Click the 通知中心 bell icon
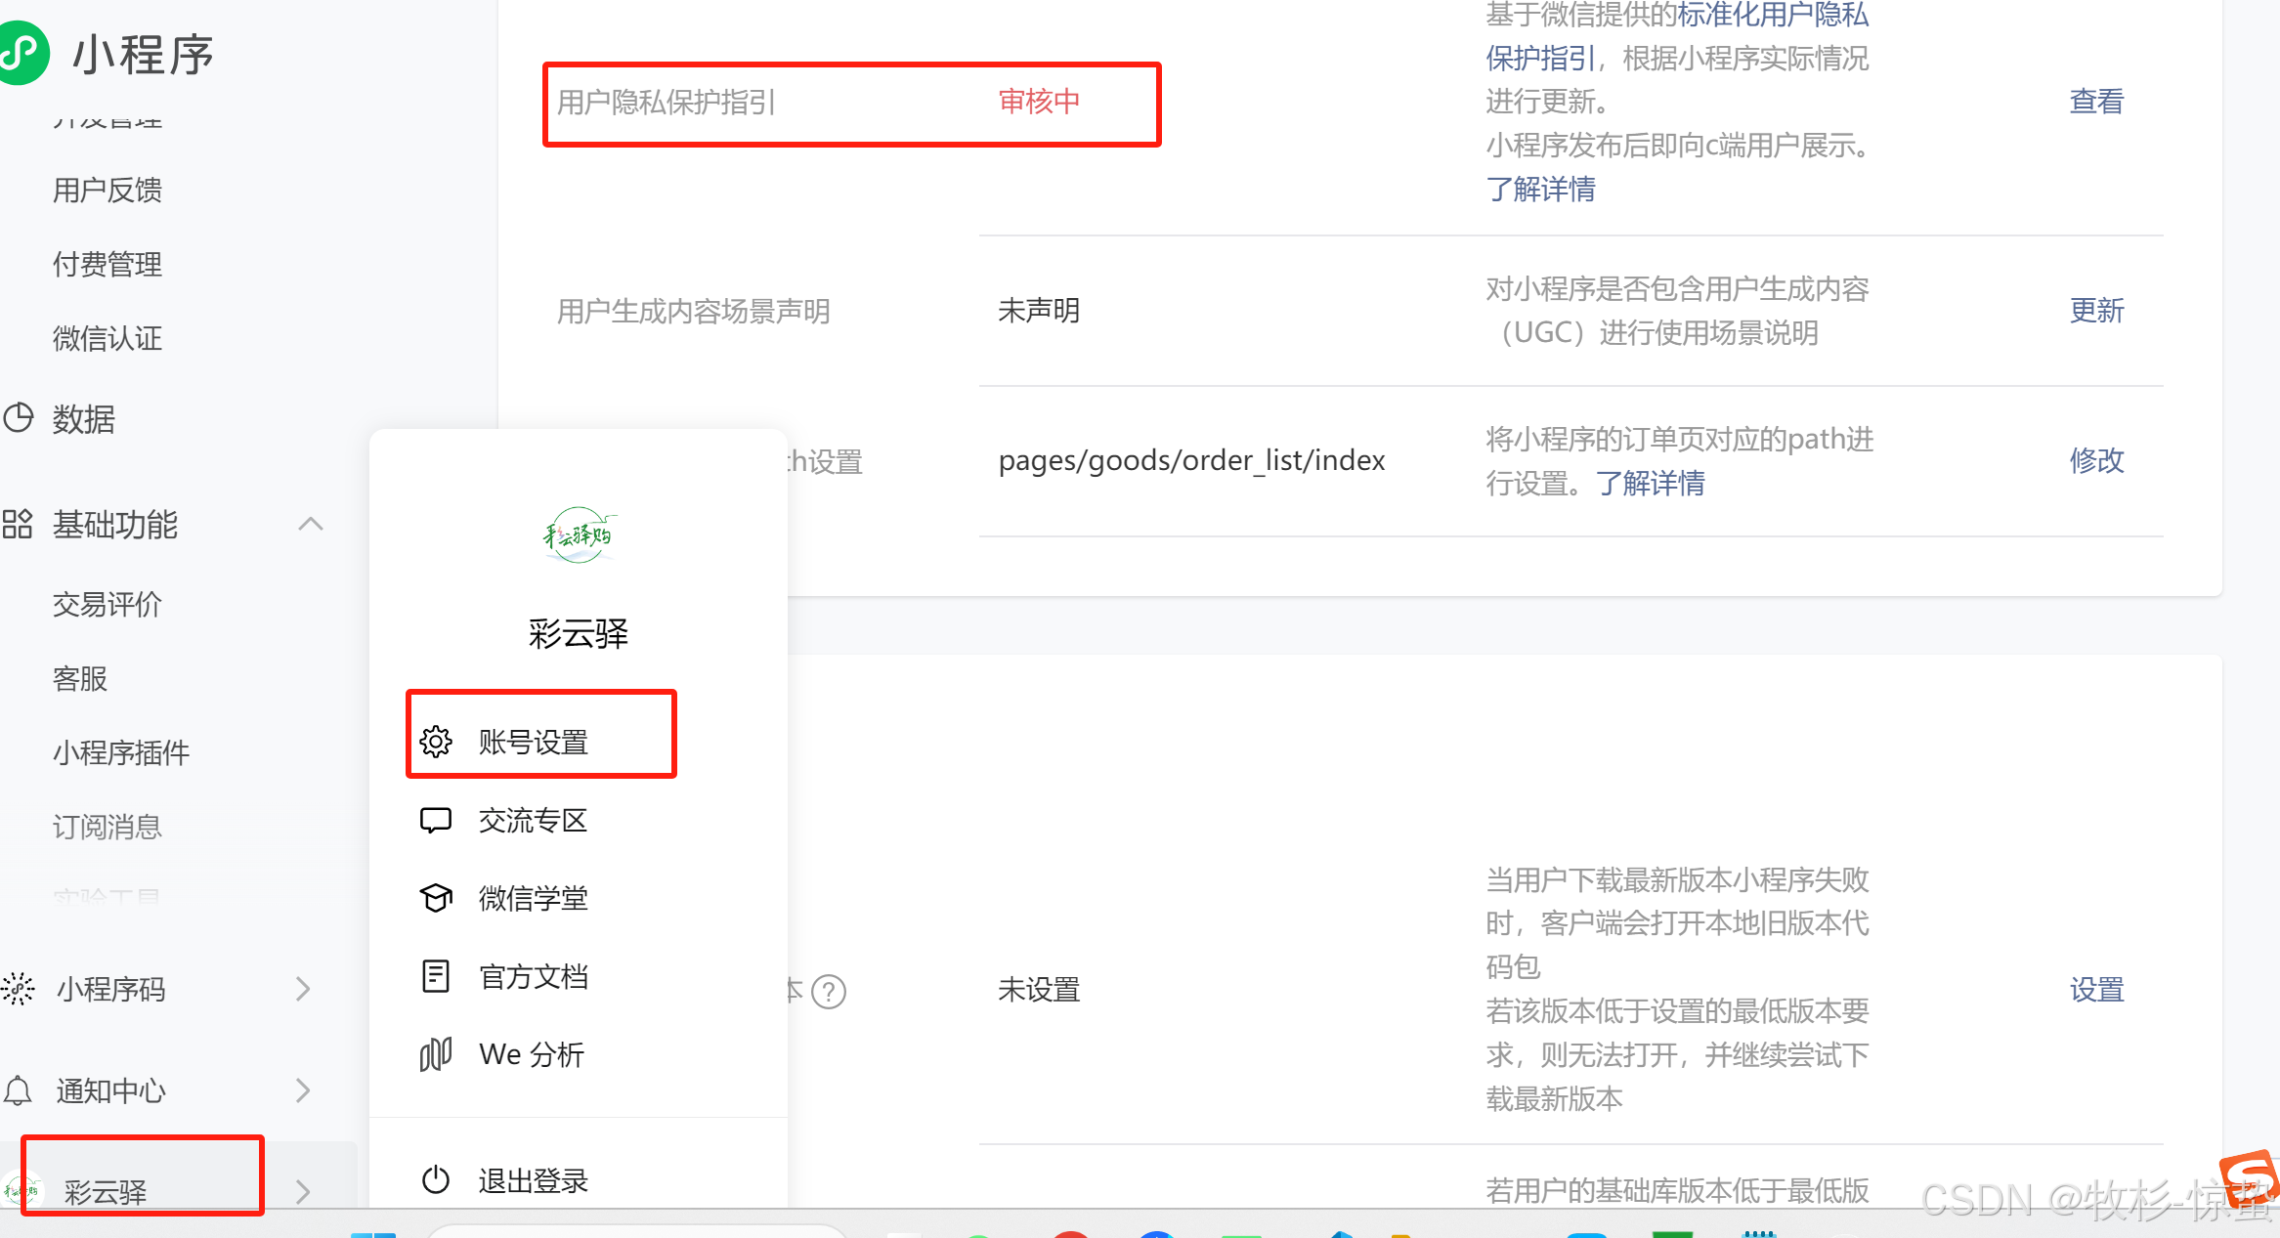This screenshot has height=1238, width=2280. tap(18, 1090)
